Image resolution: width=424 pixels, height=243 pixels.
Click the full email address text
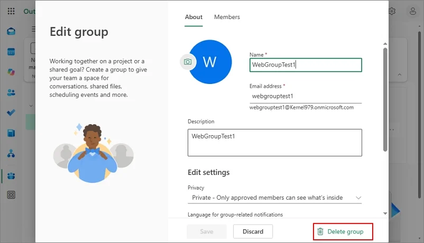(x=301, y=107)
